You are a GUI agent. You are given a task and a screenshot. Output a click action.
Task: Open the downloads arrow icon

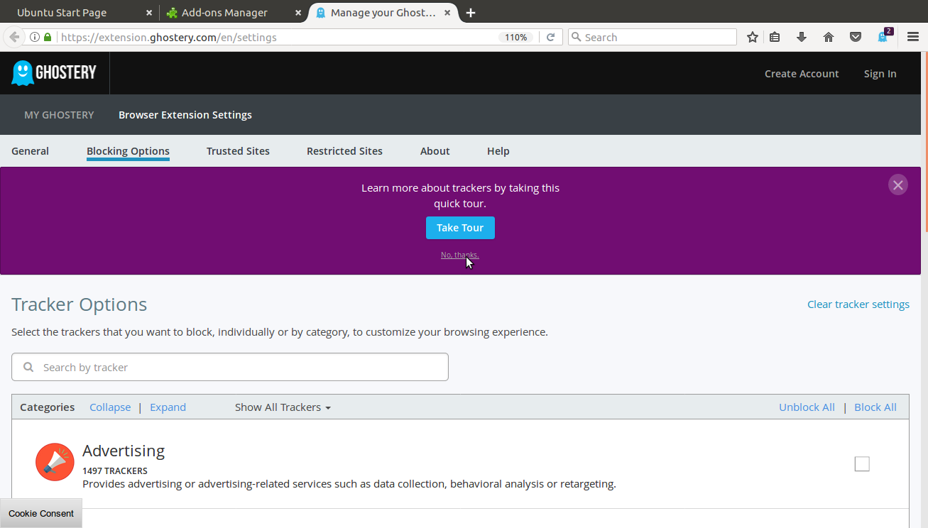pos(802,37)
